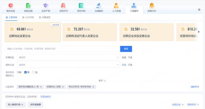
Task: Select the 工商服务 stamp icon
Action: point(134,6)
